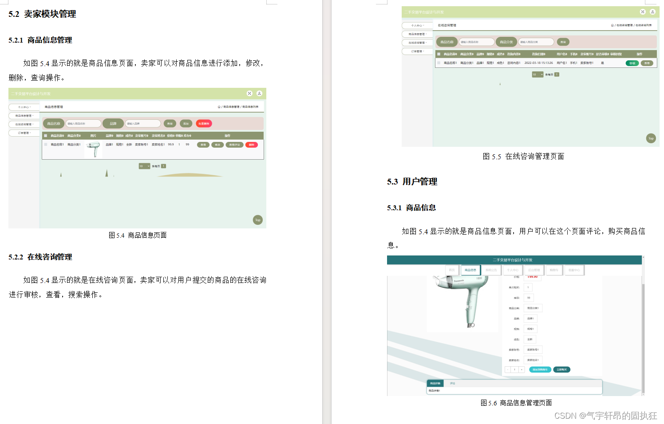The width and height of the screenshot is (664, 424).
Task: Click 添加到购物车 button
Action: (540, 369)
